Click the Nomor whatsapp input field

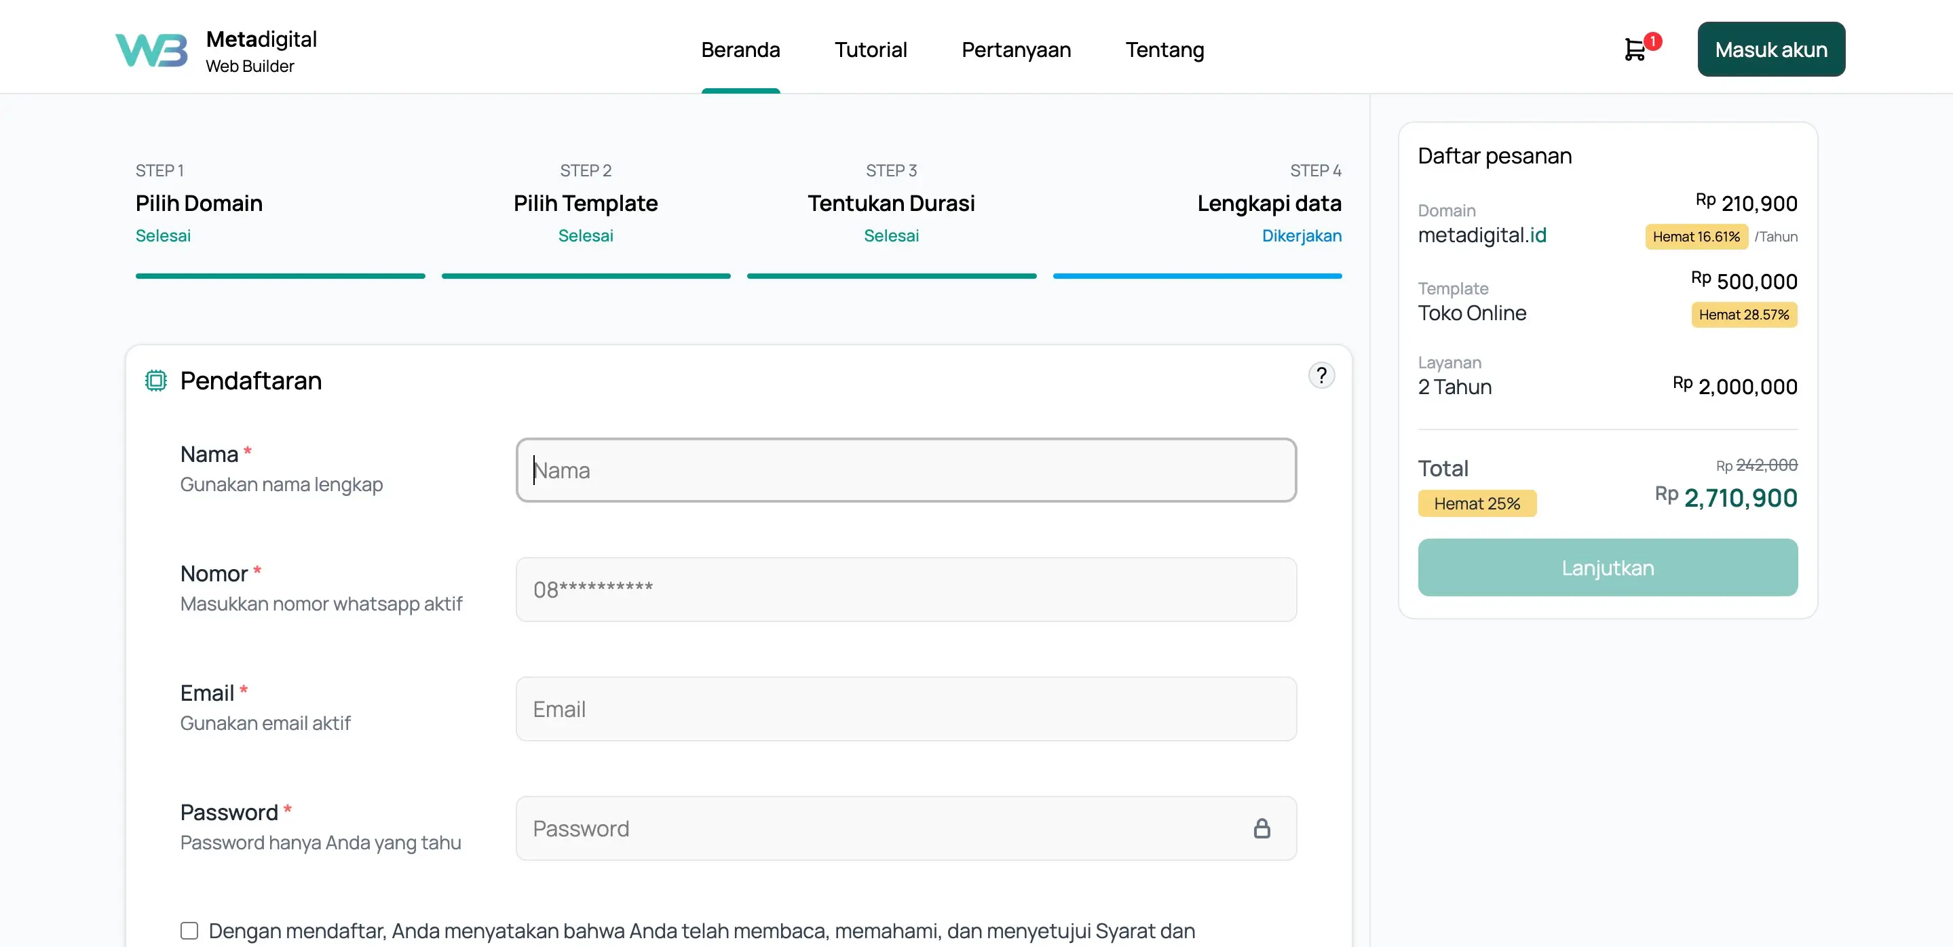pos(905,590)
